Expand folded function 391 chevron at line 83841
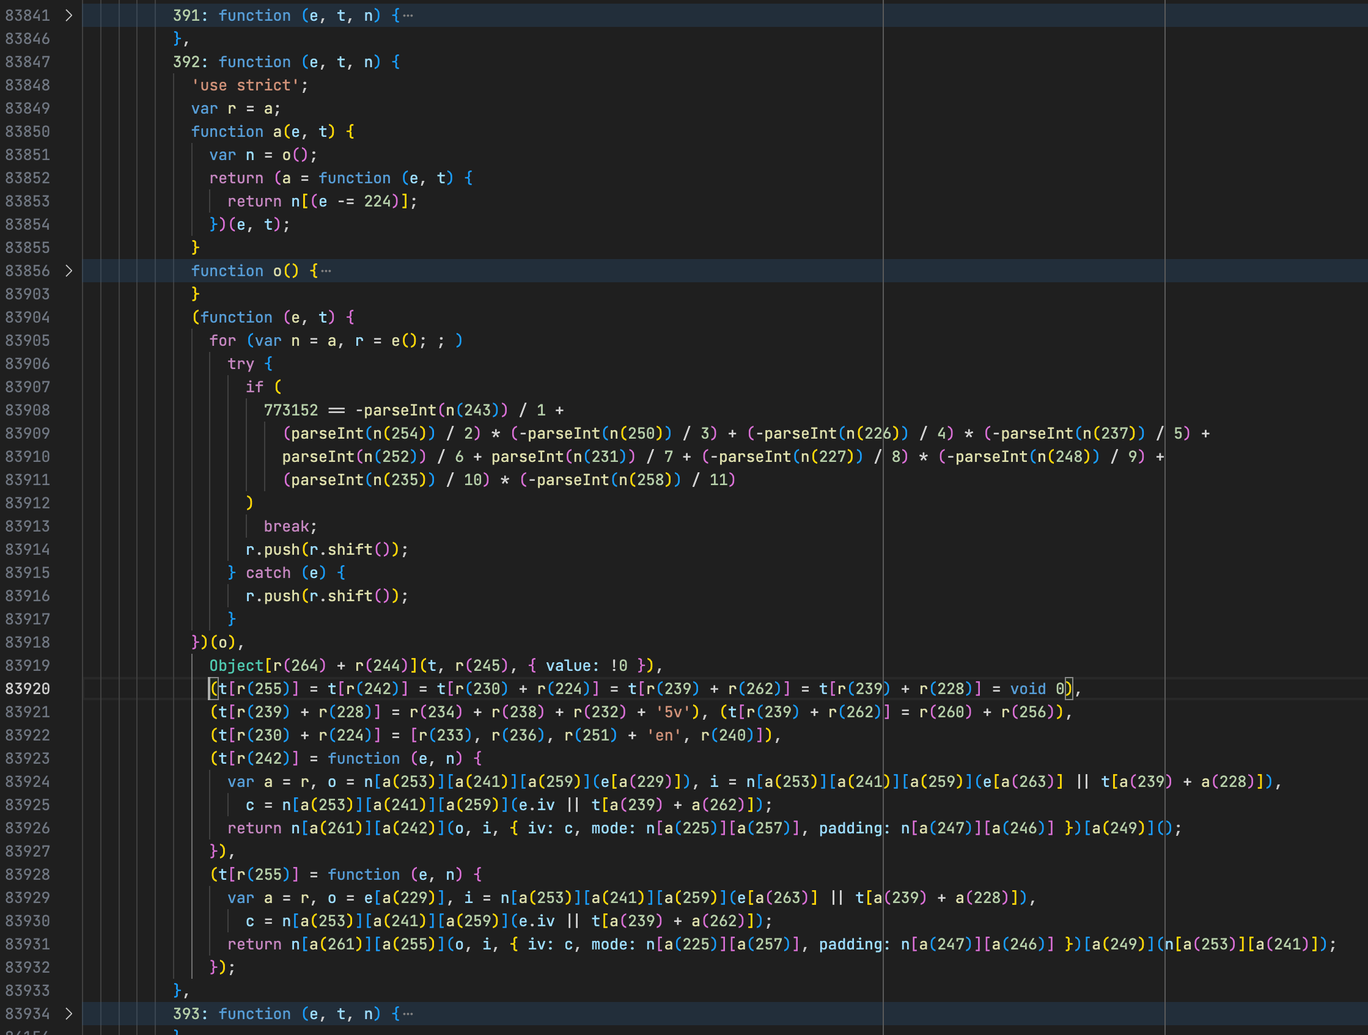Screen dimensions: 1368x1035 tap(68, 15)
